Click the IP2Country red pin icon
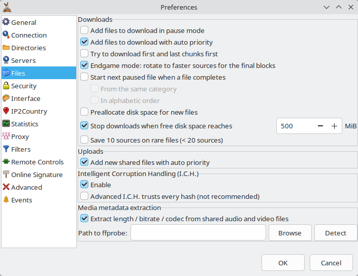The width and height of the screenshot is (358, 276). point(6,111)
